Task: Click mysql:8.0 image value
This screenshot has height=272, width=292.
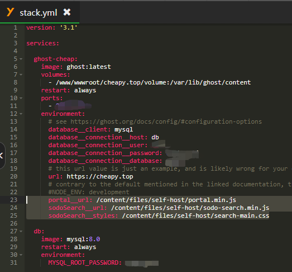Action: (83, 239)
